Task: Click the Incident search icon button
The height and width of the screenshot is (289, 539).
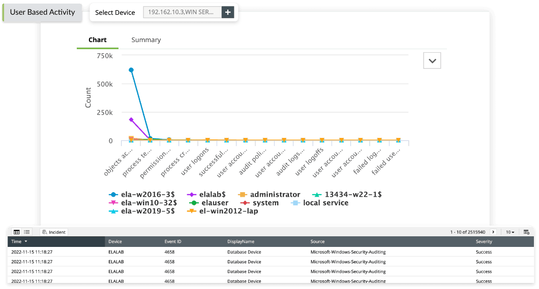Action: [x=53, y=232]
